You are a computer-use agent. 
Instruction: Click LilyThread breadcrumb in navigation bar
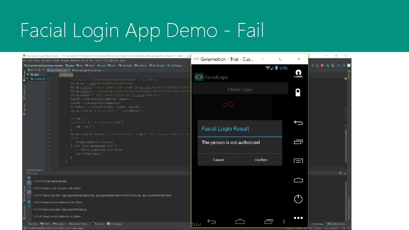coord(175,66)
